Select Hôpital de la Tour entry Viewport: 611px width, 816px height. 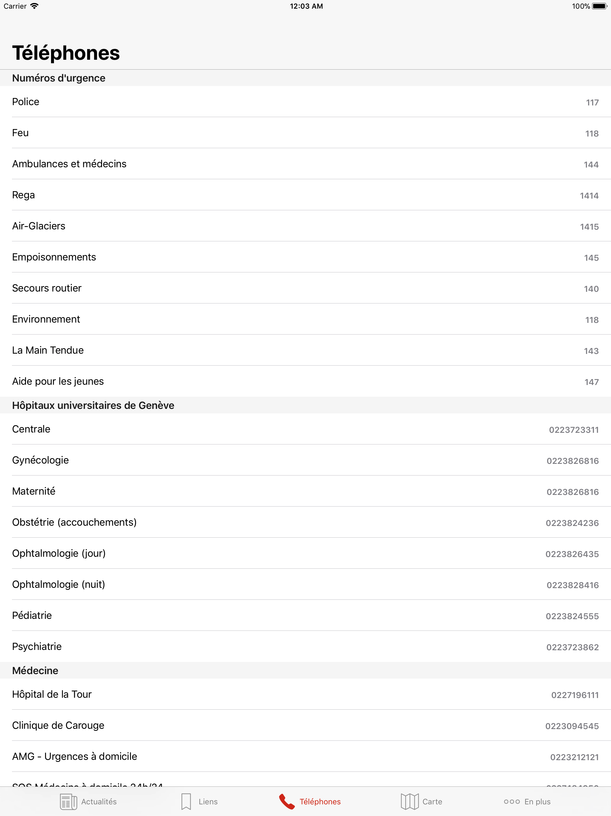pos(305,695)
